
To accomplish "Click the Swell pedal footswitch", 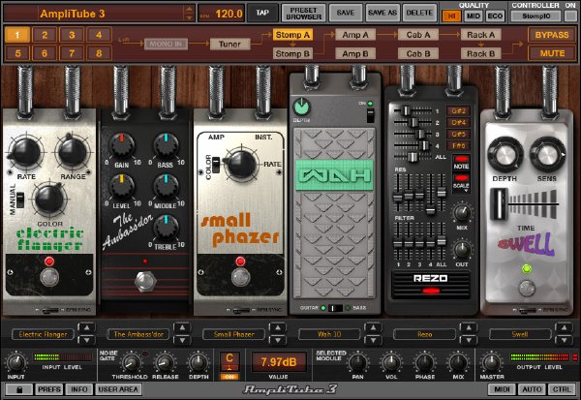I will click(527, 288).
